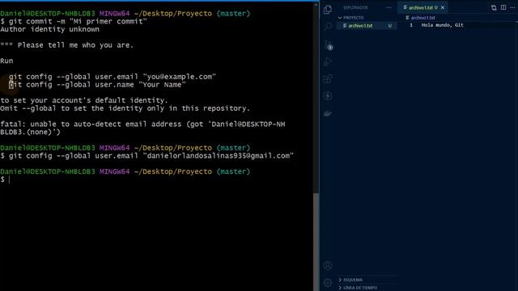The width and height of the screenshot is (518, 291).
Task: Click the 'git commit -m "Mi primer commit"' command line
Action: [x=74, y=22]
